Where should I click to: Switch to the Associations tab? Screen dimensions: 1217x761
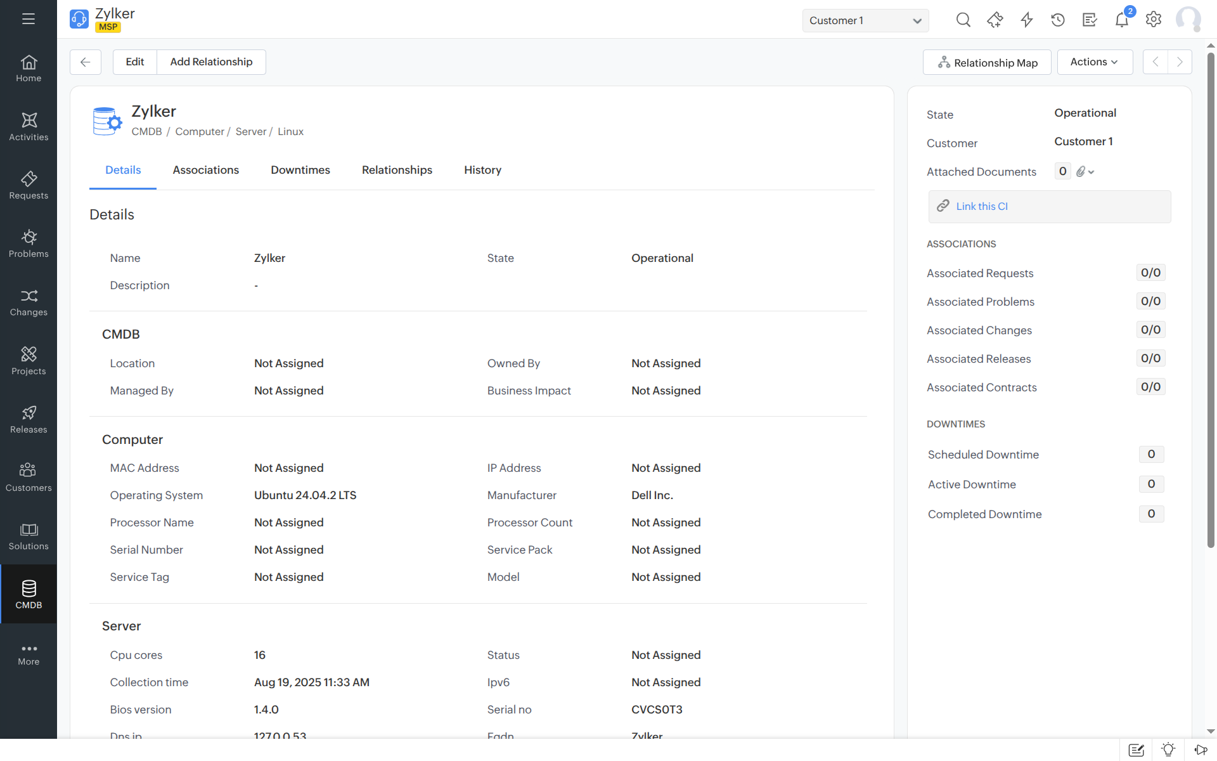coord(205,169)
